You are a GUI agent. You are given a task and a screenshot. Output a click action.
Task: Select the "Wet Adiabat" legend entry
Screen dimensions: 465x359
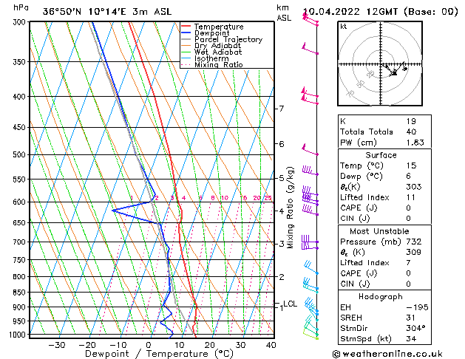(x=218, y=52)
